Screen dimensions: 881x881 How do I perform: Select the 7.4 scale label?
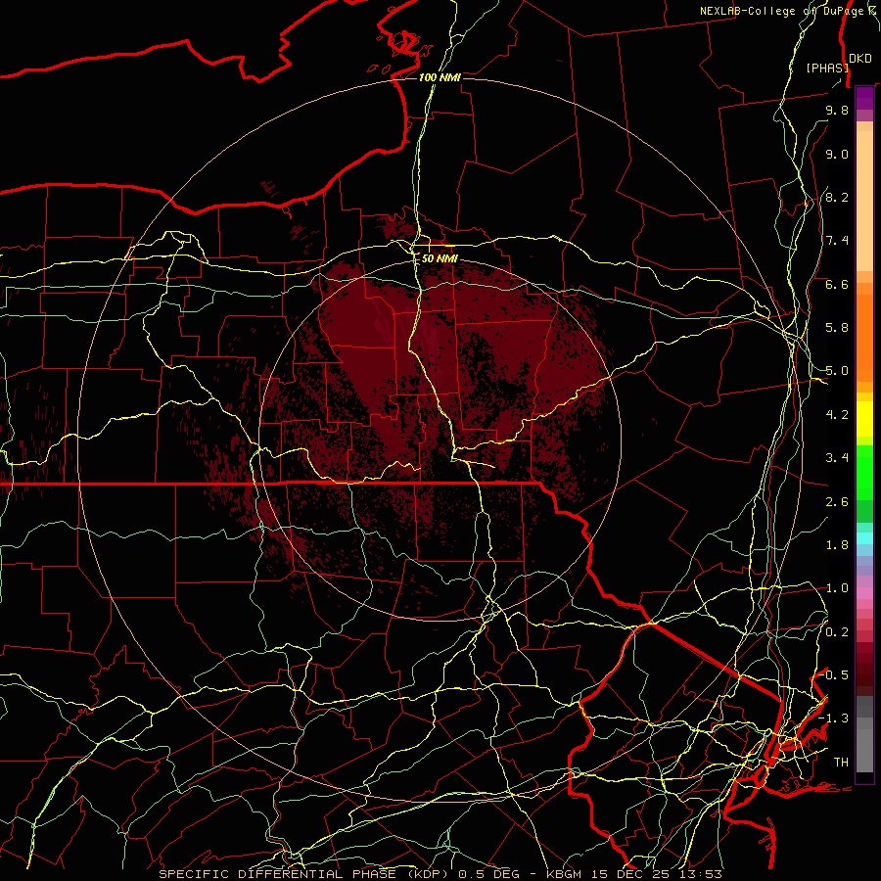pos(837,241)
